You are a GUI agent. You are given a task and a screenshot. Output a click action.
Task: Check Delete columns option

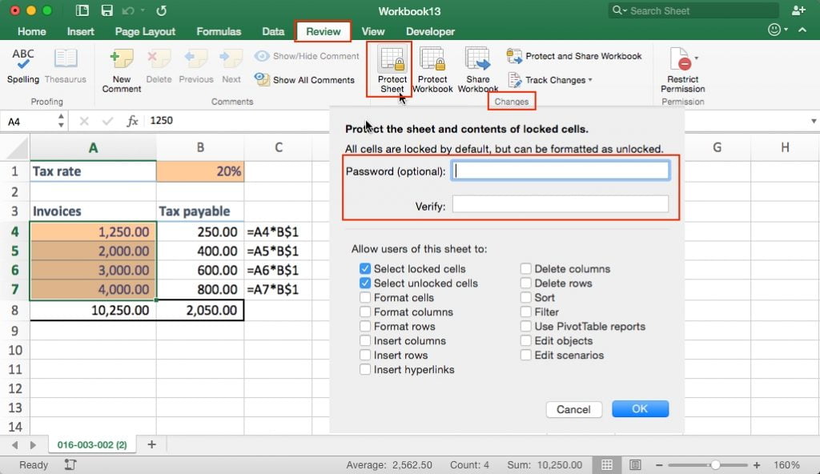(525, 268)
